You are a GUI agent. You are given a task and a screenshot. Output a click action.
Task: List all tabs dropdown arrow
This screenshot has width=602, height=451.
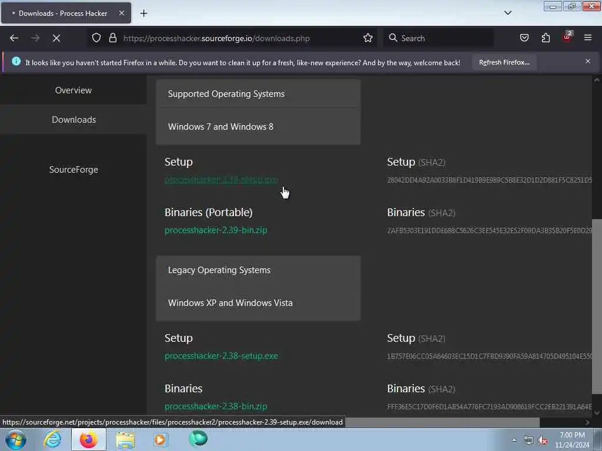coord(508,13)
